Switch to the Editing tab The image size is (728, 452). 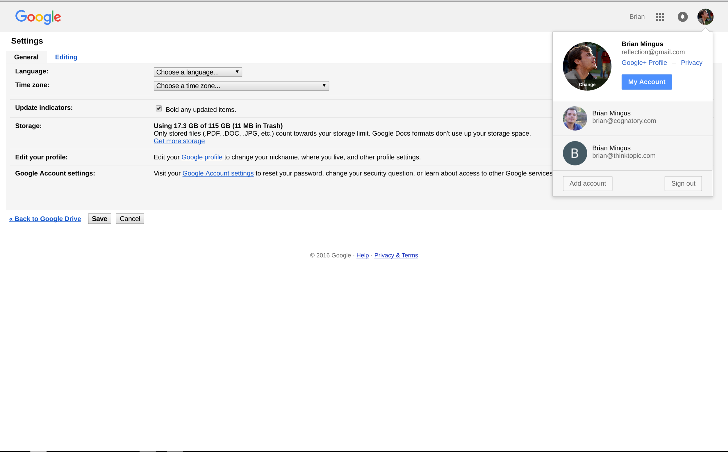pos(66,57)
